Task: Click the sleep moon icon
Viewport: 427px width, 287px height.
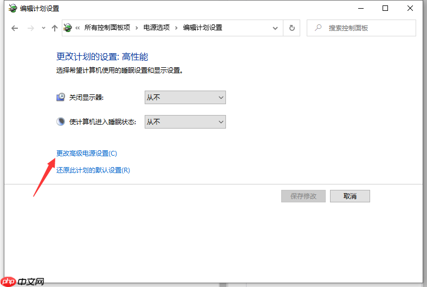Action: click(x=61, y=122)
